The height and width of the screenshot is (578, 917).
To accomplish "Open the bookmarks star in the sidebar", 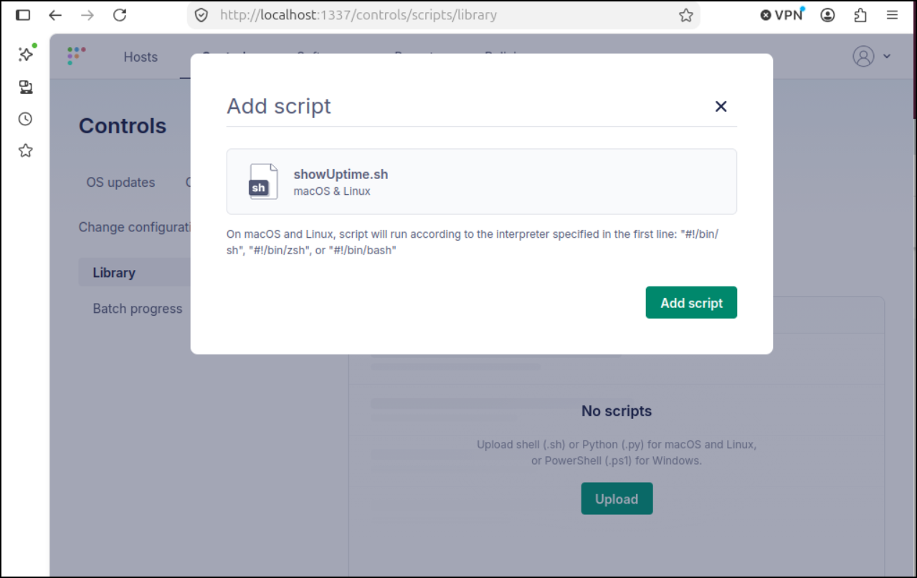I will (x=26, y=150).
